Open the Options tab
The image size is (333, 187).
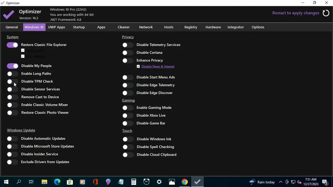point(258,27)
